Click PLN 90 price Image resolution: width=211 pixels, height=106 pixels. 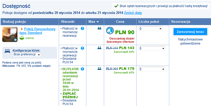125,32
